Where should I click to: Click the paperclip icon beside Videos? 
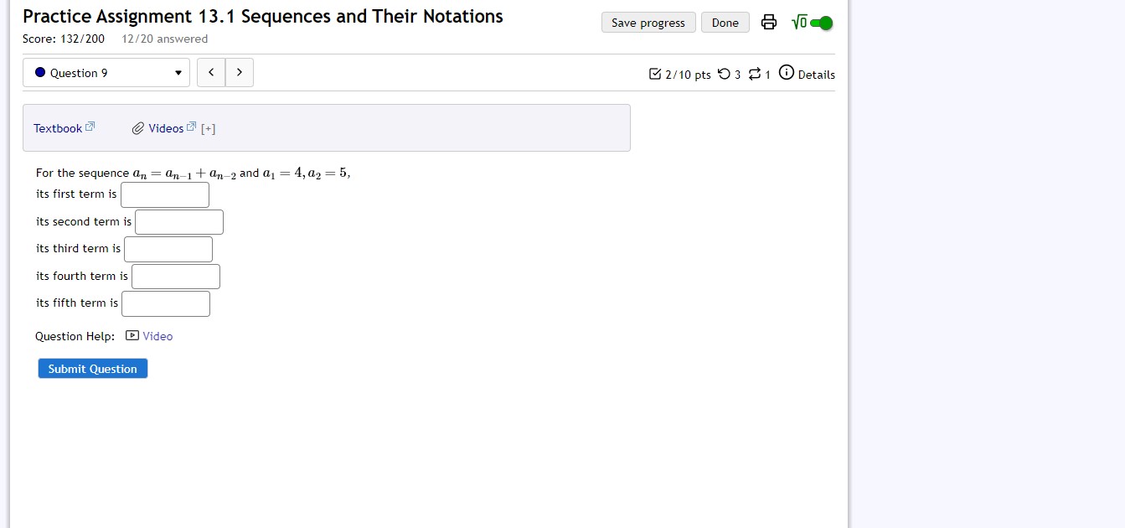(137, 127)
